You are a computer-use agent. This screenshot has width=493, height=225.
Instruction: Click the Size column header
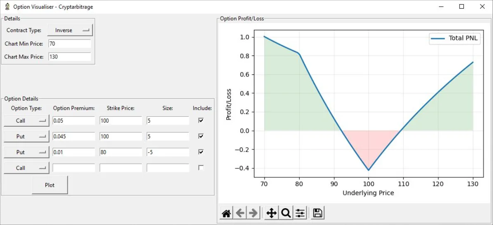[168, 108]
